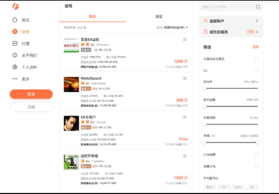
Task: Toggle the 大赛获奖交易员 filter radio
Action: click(257, 59)
